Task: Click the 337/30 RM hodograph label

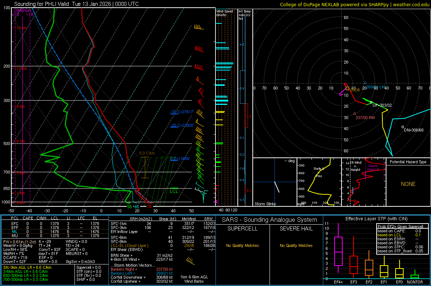Action: click(x=365, y=118)
